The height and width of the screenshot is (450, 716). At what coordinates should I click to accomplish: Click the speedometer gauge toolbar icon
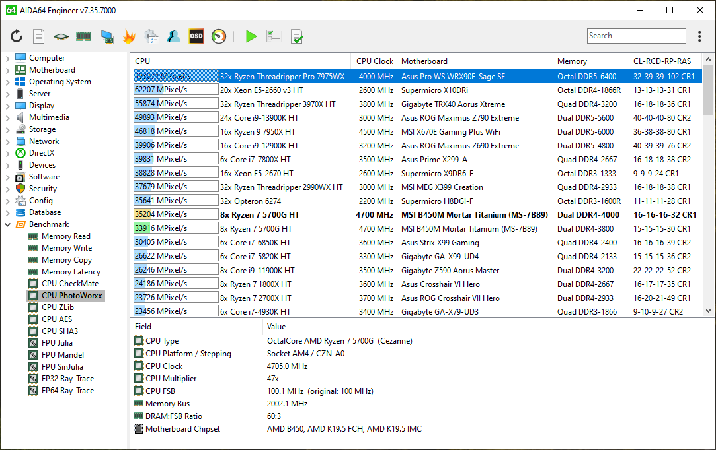click(x=219, y=36)
